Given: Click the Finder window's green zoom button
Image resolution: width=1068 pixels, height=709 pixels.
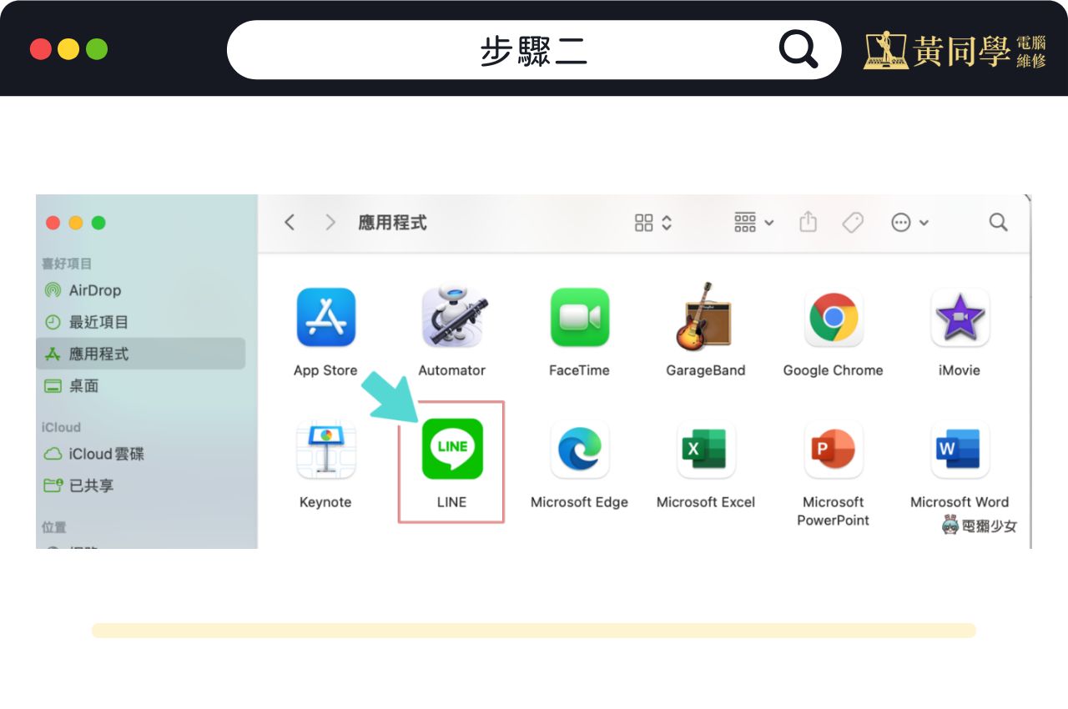Looking at the screenshot, I should pos(98,223).
